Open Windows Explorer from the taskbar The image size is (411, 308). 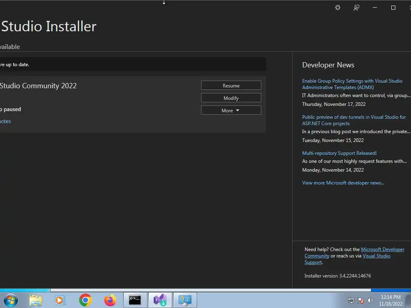point(36,300)
